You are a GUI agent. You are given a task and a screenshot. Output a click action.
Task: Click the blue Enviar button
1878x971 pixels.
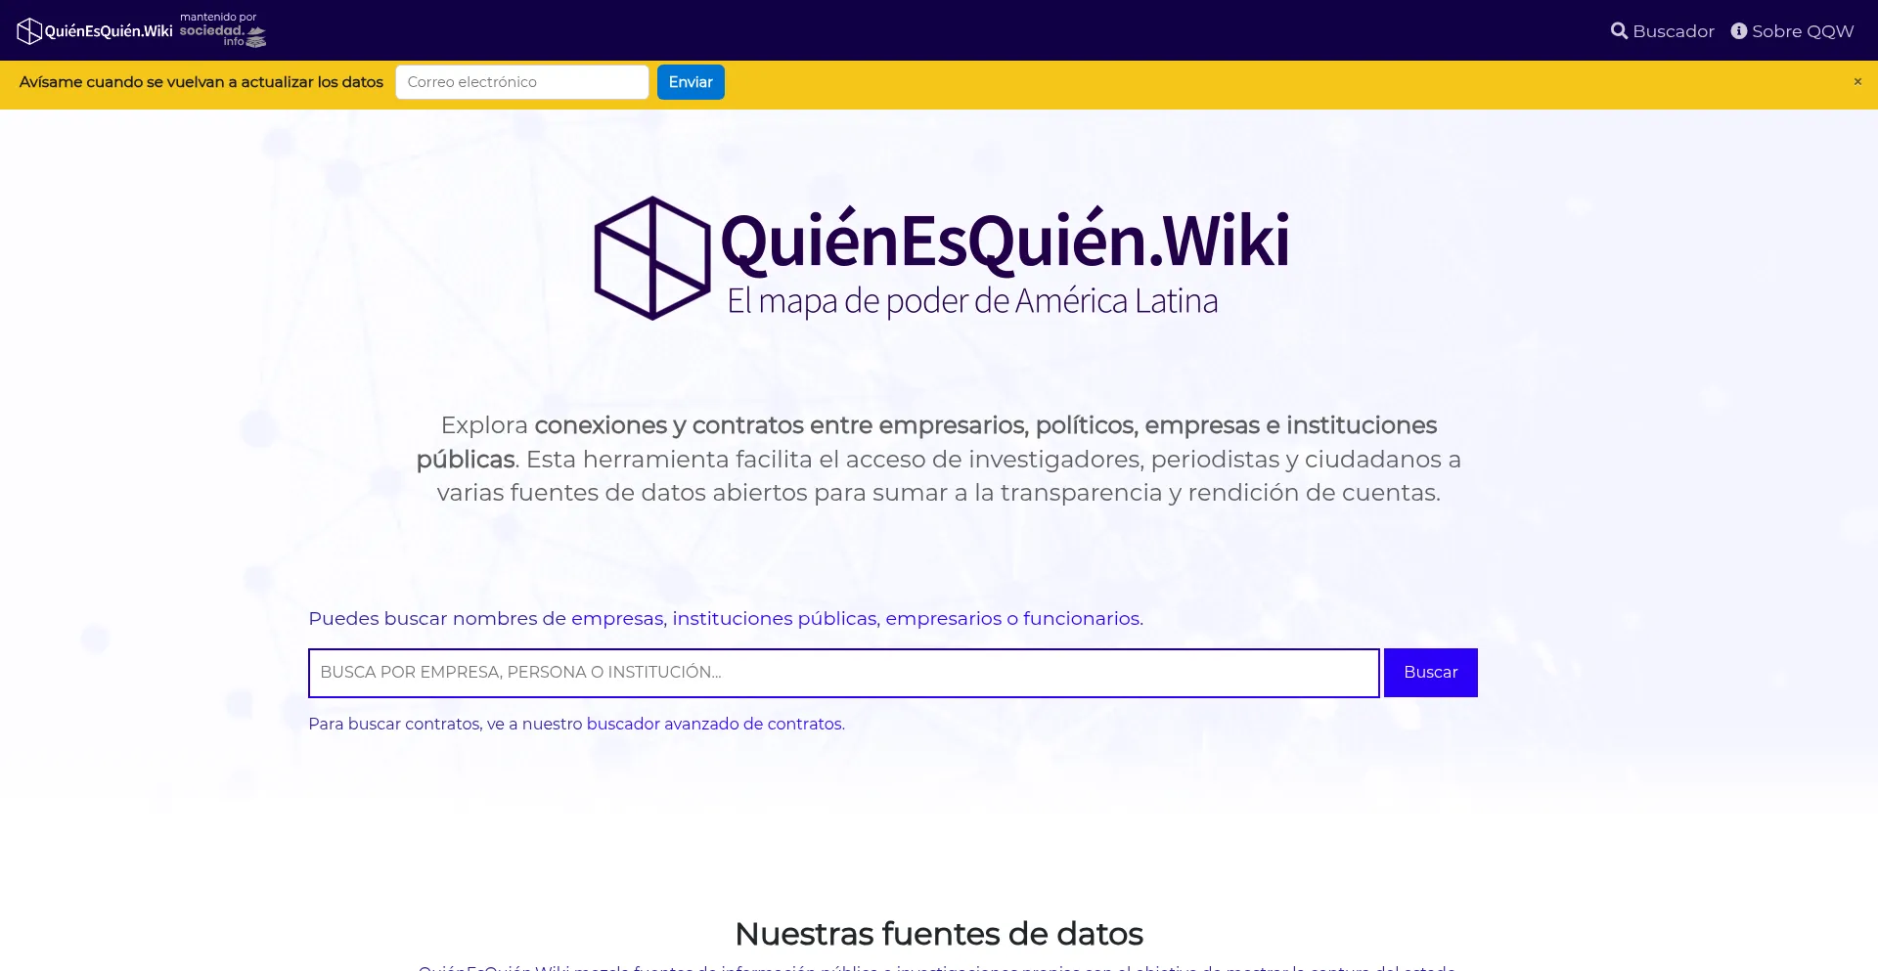(x=691, y=82)
